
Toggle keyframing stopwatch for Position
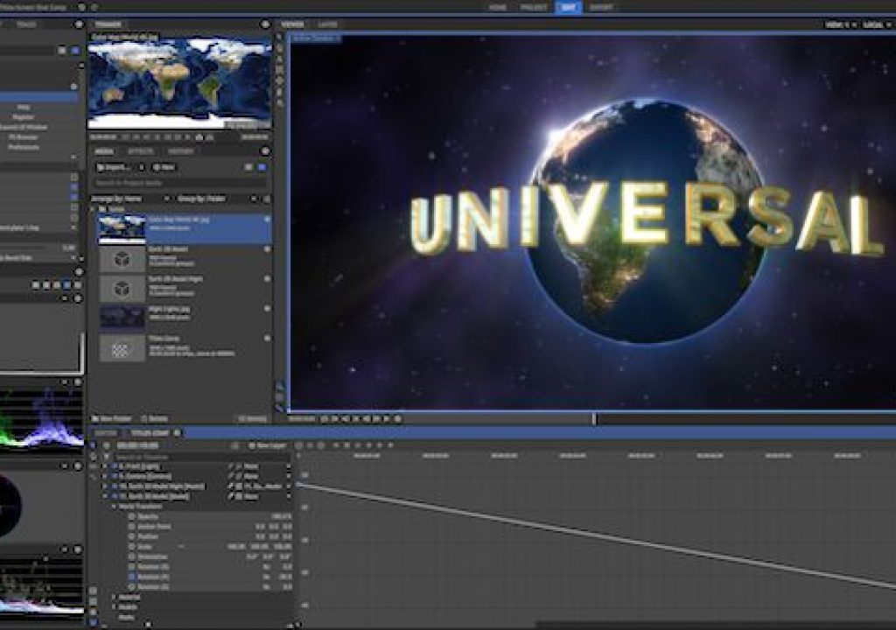pos(132,537)
